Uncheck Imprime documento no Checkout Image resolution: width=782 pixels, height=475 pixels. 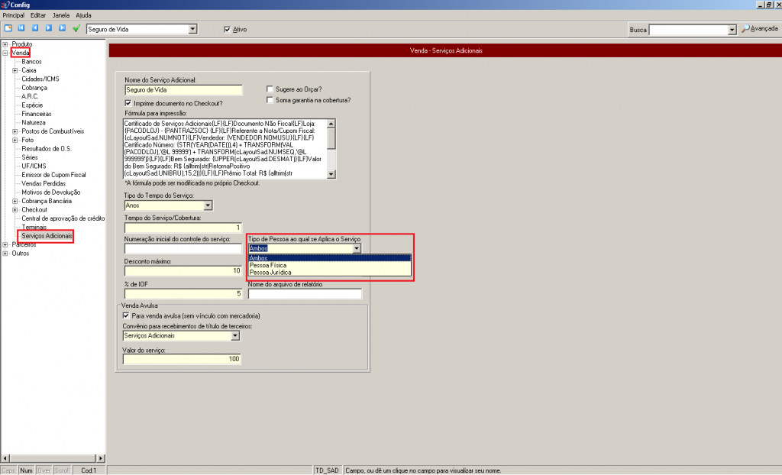click(128, 103)
